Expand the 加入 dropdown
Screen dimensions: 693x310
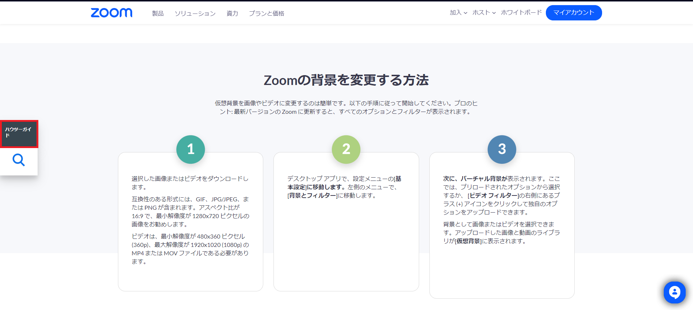coord(458,13)
